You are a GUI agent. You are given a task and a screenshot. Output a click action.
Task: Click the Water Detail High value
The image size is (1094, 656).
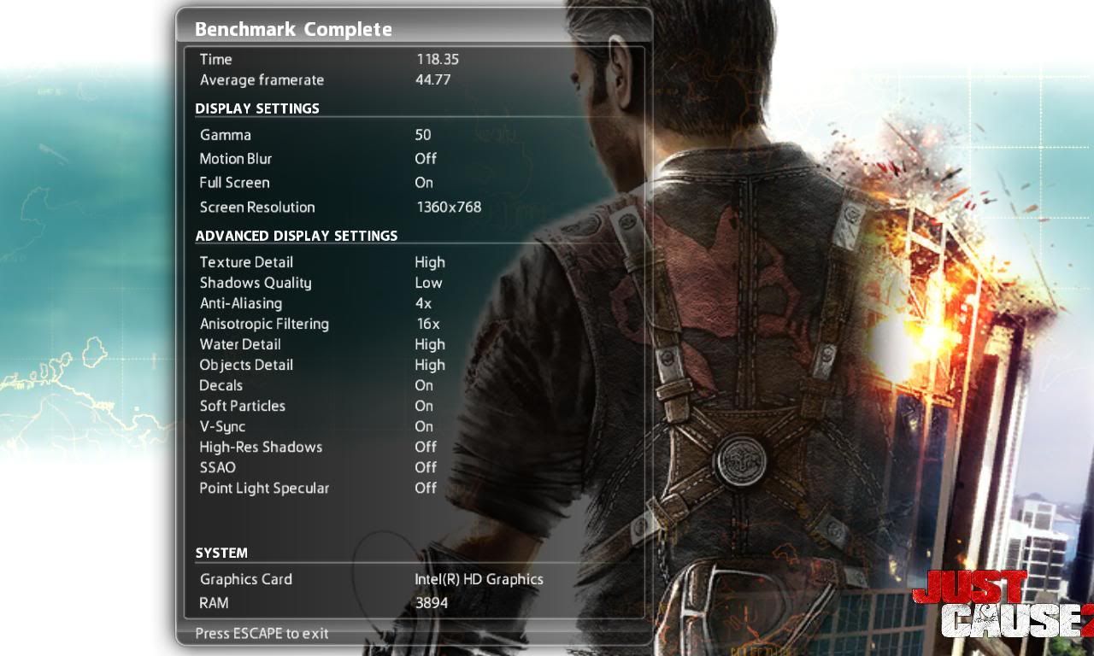(x=430, y=344)
